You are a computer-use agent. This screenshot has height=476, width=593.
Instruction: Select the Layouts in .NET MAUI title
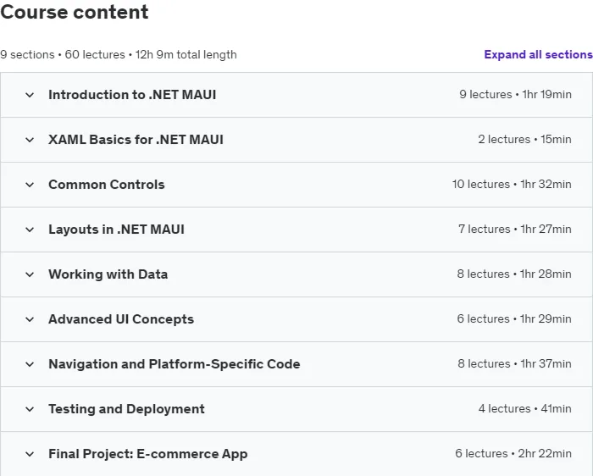pos(117,230)
